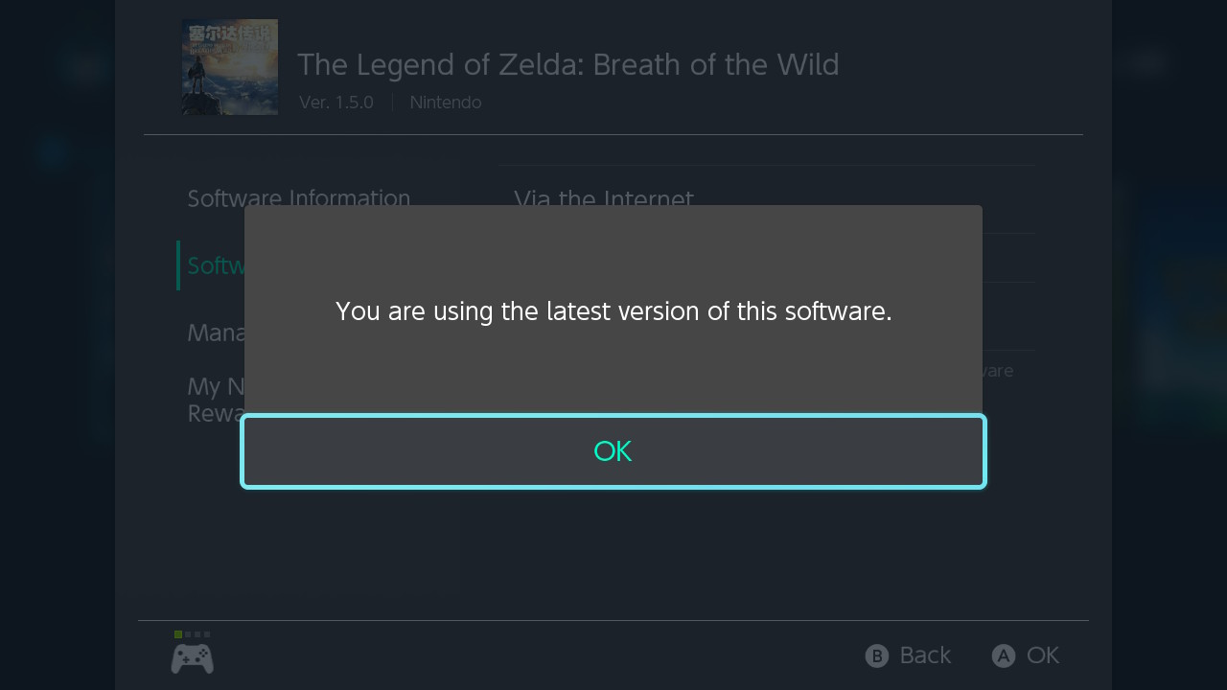Choose the Via the Internet option
This screenshot has height=690, width=1227.
603,195
